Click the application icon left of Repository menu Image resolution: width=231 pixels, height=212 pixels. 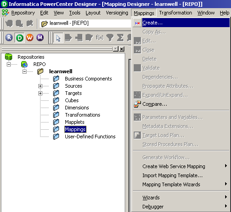pyautogui.click(x=5, y=13)
